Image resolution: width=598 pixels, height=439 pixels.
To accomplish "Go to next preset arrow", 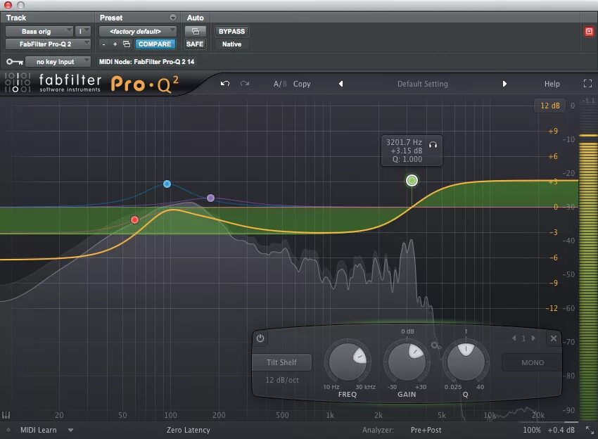I will (x=504, y=84).
